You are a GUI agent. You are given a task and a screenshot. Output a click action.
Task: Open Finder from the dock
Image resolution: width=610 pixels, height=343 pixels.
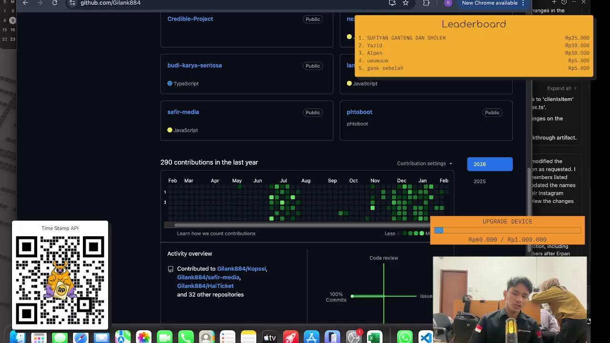coord(18,337)
